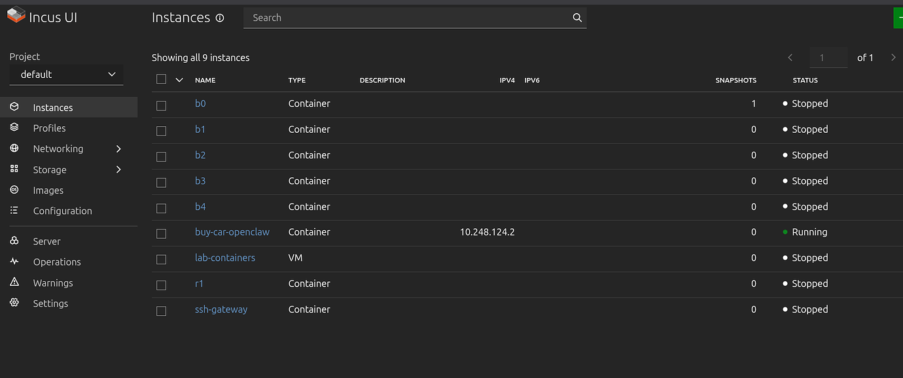Viewport: 903px width, 378px height.
Task: Sort by the TYPE column header
Action: (297, 80)
